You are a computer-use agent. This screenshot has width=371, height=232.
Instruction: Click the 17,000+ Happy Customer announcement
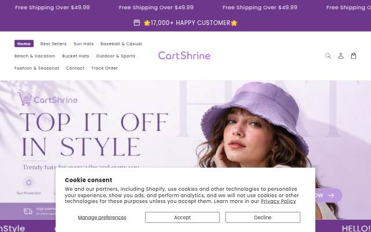coord(190,23)
